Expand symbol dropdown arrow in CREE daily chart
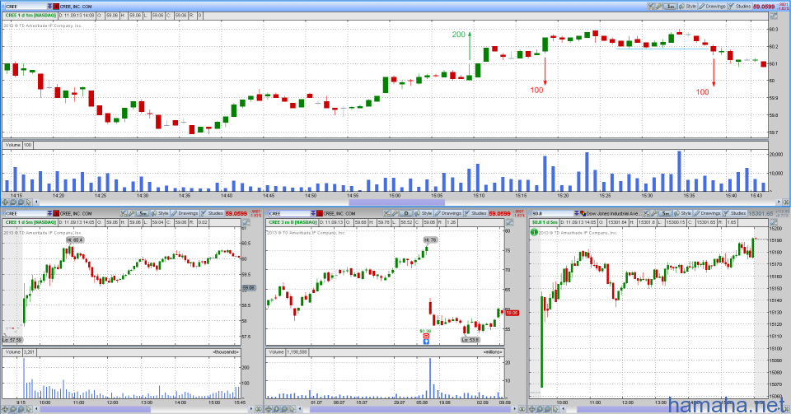 [x=313, y=213]
